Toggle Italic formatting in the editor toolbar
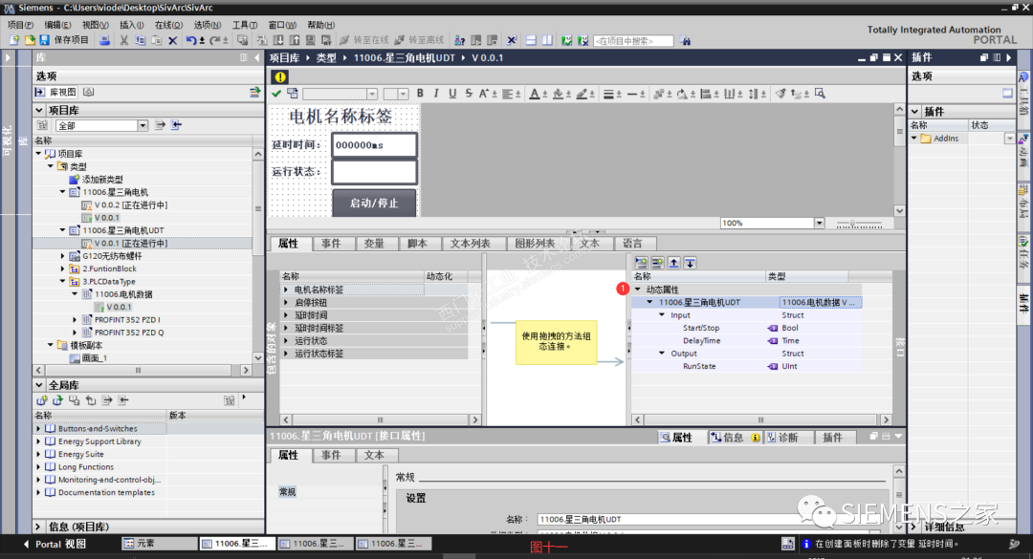This screenshot has width=1033, height=559. tap(436, 93)
